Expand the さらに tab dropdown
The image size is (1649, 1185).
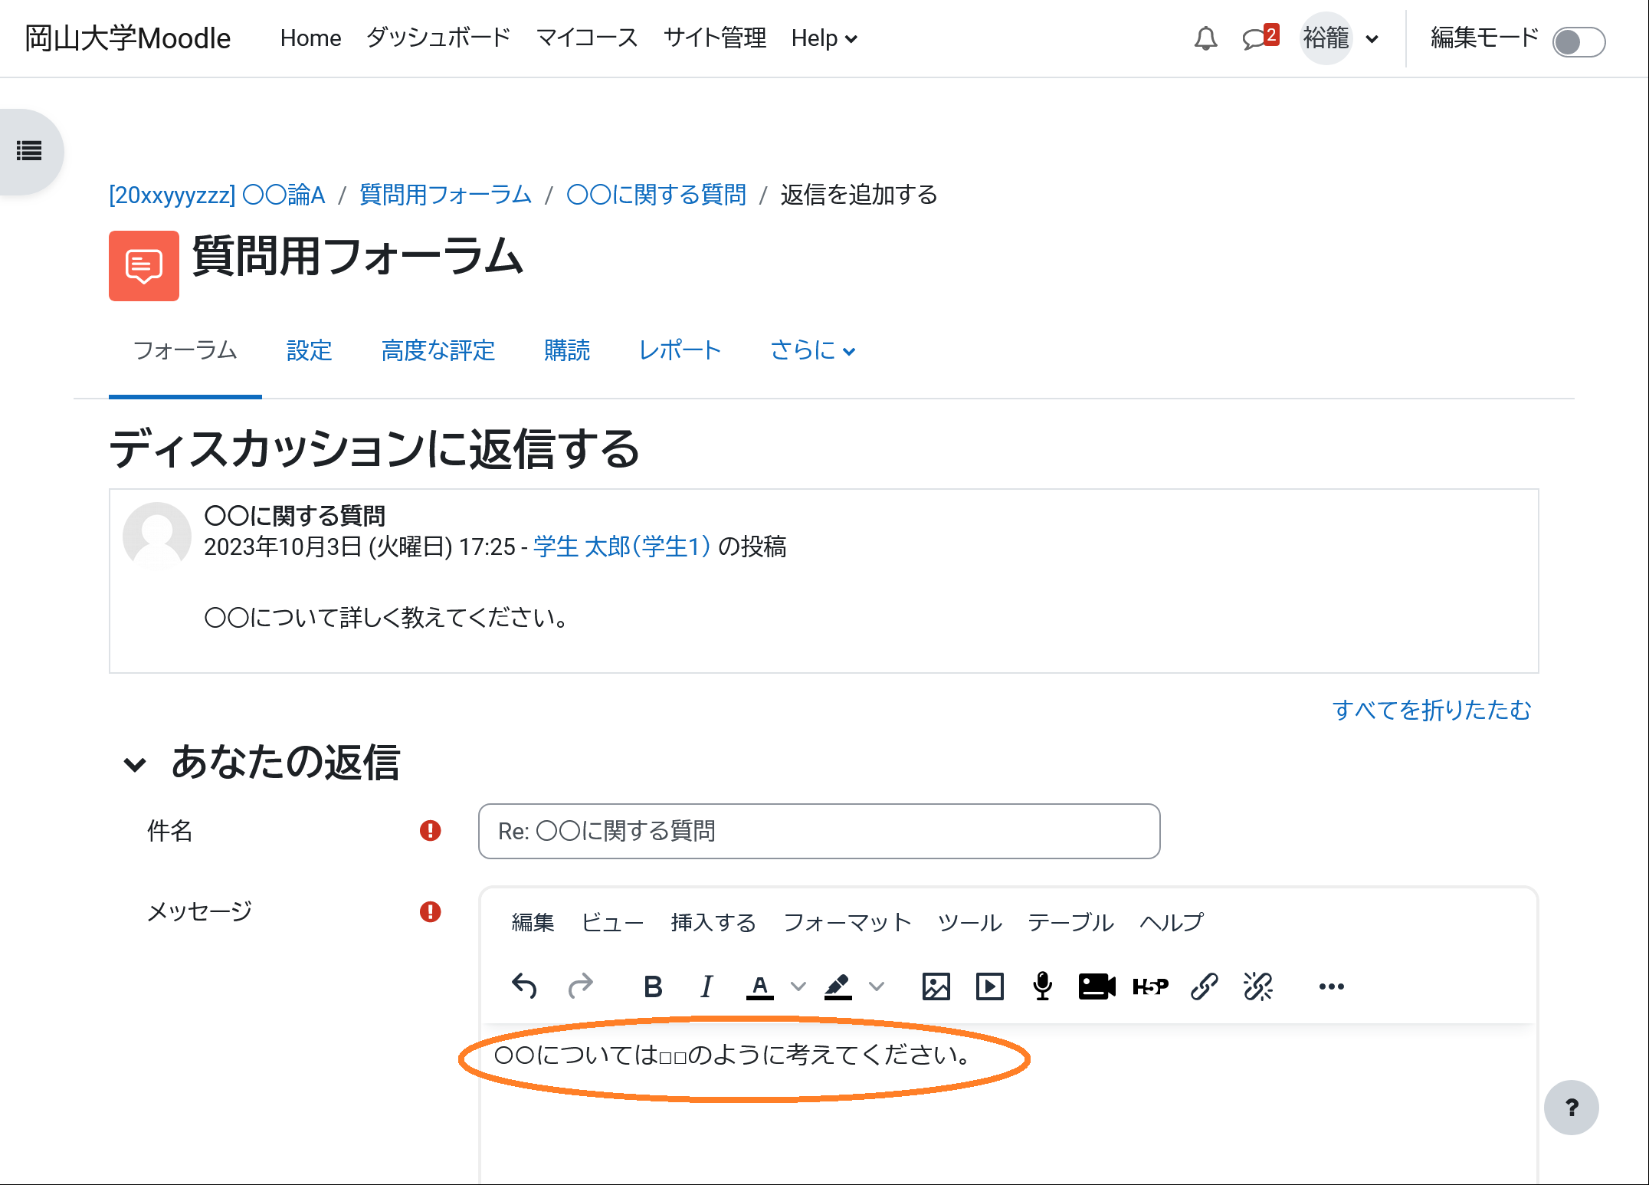click(812, 350)
